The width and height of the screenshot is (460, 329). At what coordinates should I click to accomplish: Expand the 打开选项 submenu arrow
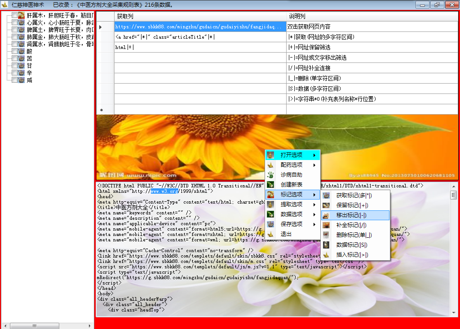click(314, 155)
